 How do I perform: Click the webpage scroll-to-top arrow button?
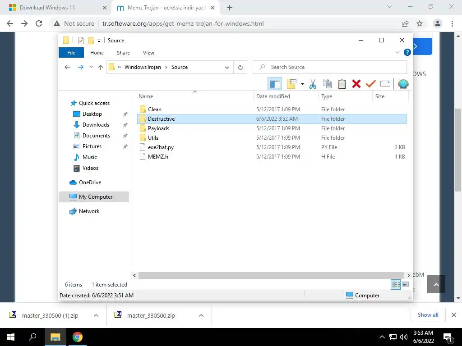tap(436, 285)
